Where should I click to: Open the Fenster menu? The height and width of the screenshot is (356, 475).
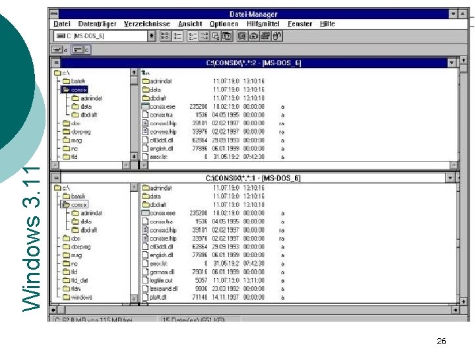click(x=300, y=24)
